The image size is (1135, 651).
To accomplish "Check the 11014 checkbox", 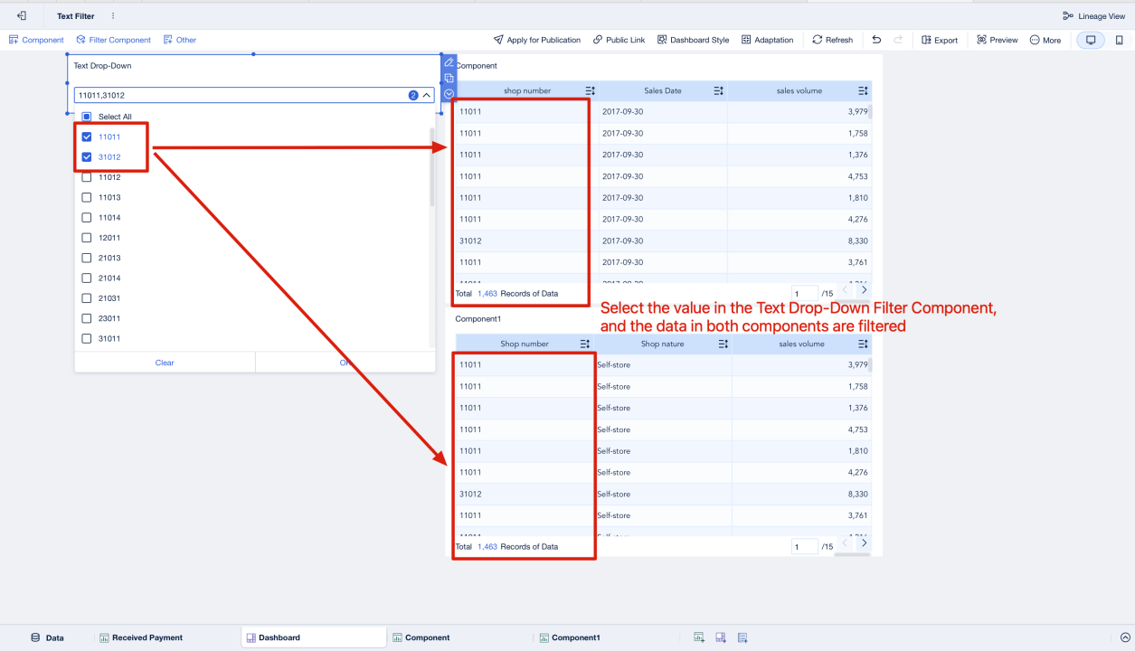I will [87, 217].
